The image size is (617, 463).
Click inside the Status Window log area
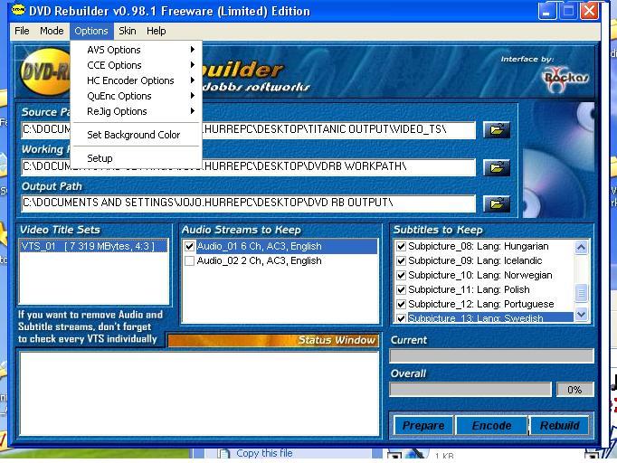point(199,394)
